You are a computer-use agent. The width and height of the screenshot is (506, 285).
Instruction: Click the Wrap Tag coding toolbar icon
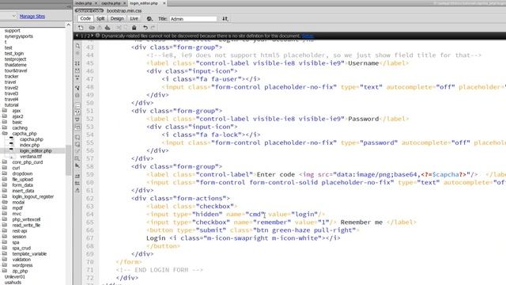77,151
